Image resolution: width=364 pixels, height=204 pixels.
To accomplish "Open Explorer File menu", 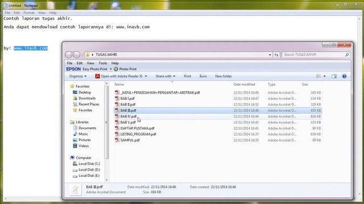I will (69, 63).
